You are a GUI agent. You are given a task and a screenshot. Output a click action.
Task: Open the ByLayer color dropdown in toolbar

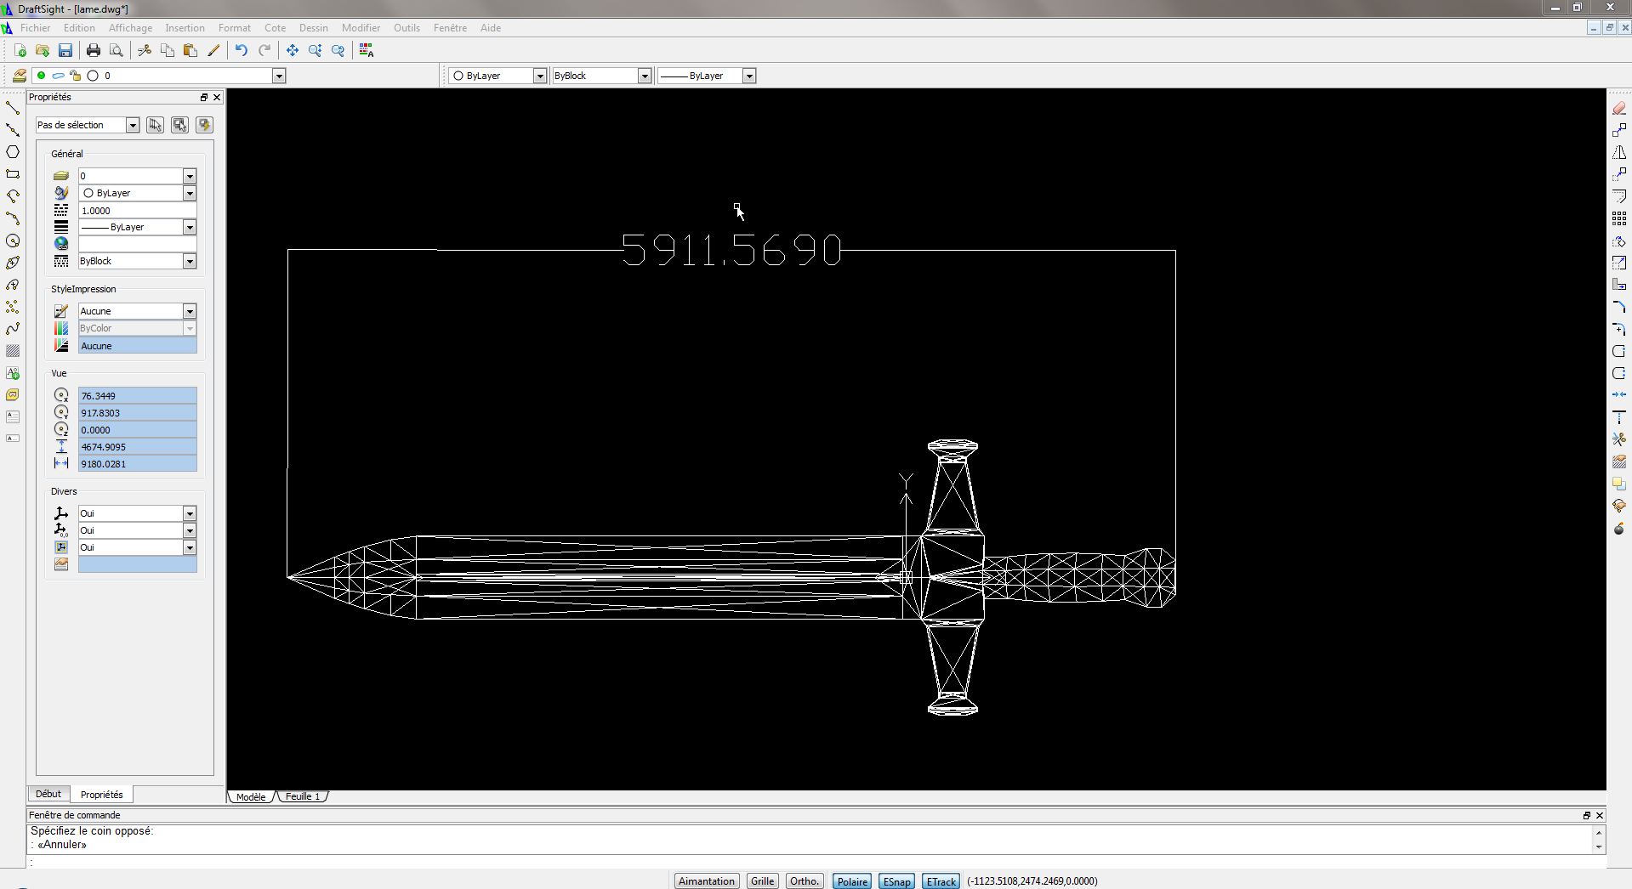coord(539,76)
